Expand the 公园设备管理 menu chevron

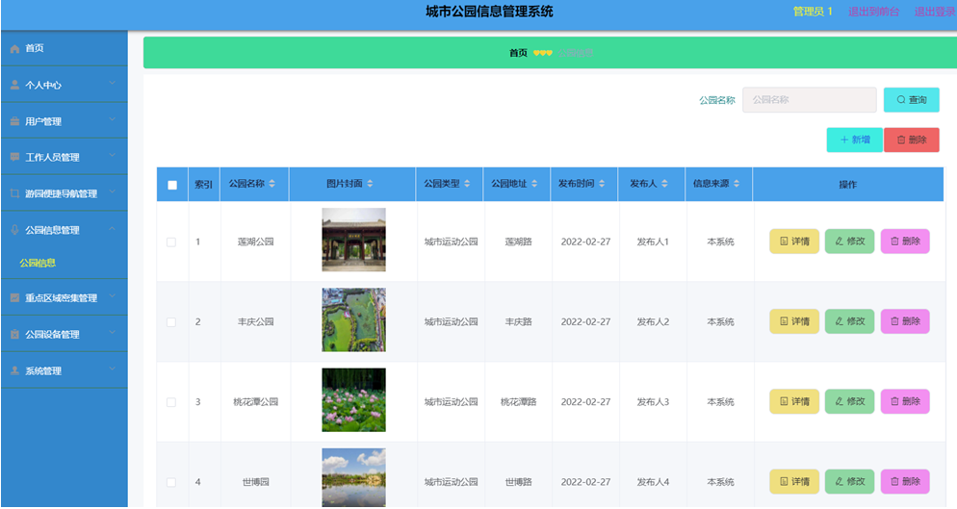click(113, 333)
